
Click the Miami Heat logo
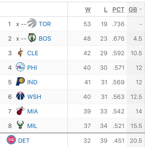click(20, 110)
